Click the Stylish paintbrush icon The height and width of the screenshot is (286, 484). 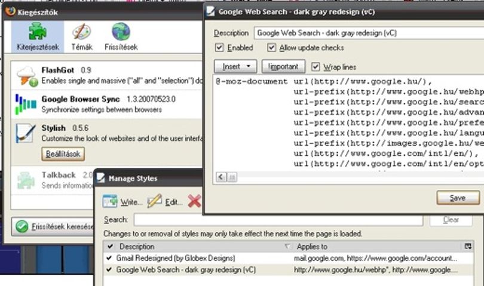25,133
